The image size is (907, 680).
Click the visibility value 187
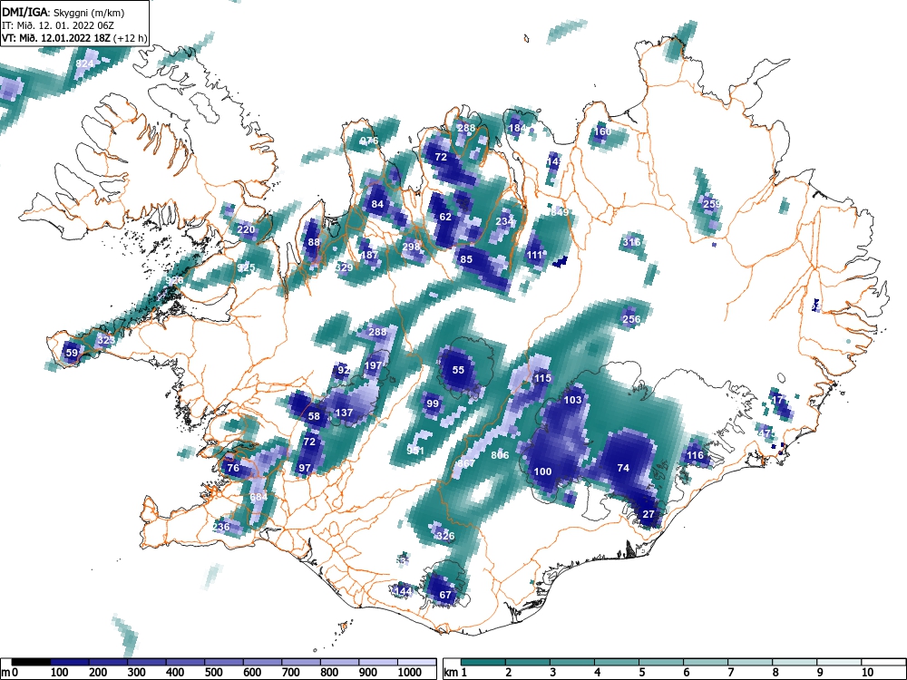pyautogui.click(x=370, y=255)
